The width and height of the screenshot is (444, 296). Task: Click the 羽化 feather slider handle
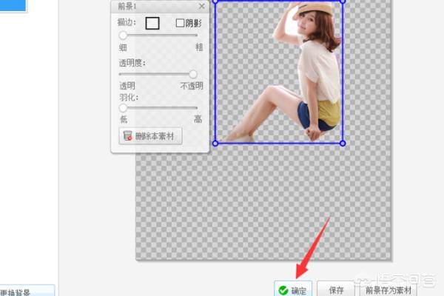click(124, 108)
